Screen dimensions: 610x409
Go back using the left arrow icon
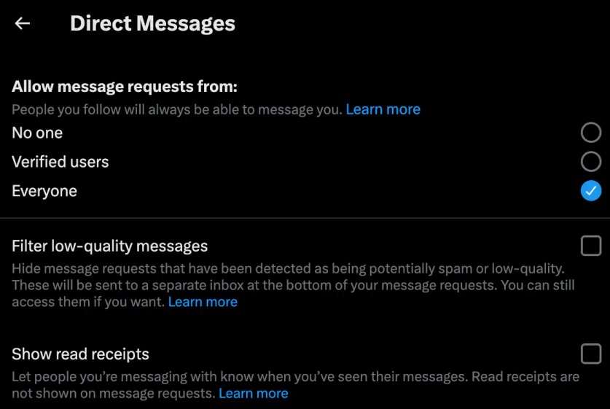pyautogui.click(x=22, y=23)
